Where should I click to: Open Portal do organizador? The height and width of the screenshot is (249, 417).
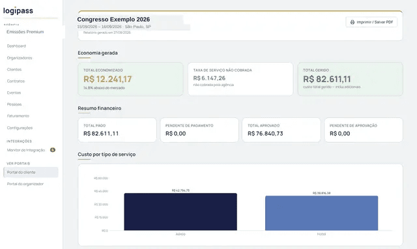click(25, 184)
